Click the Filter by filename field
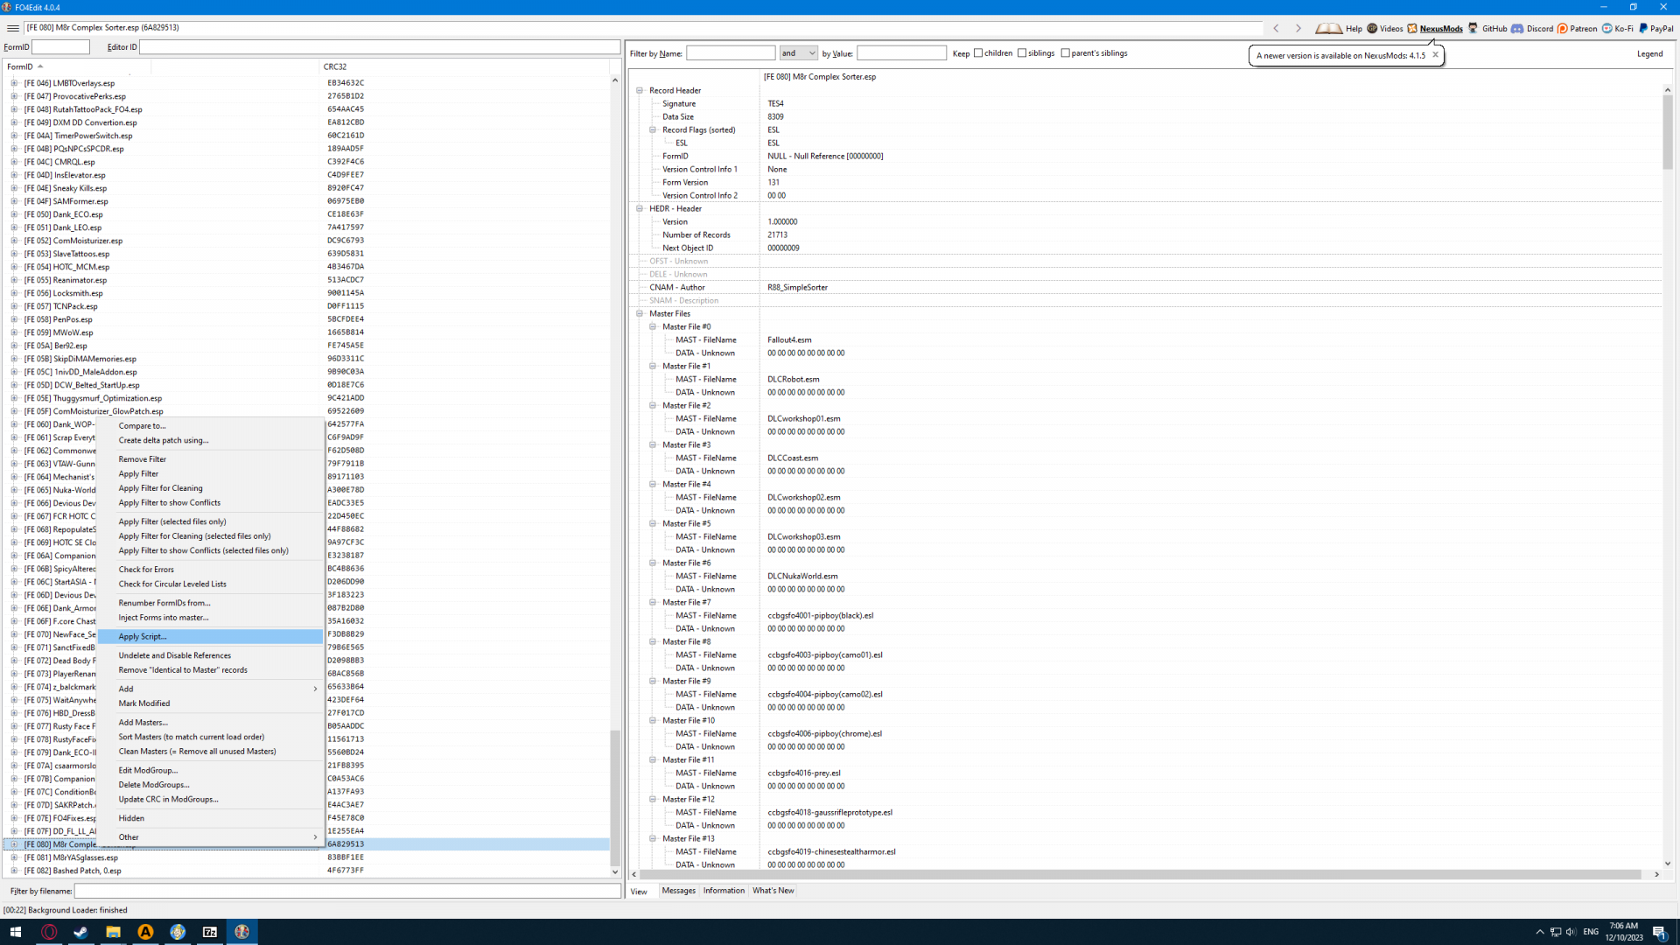The width and height of the screenshot is (1680, 945). (x=347, y=891)
